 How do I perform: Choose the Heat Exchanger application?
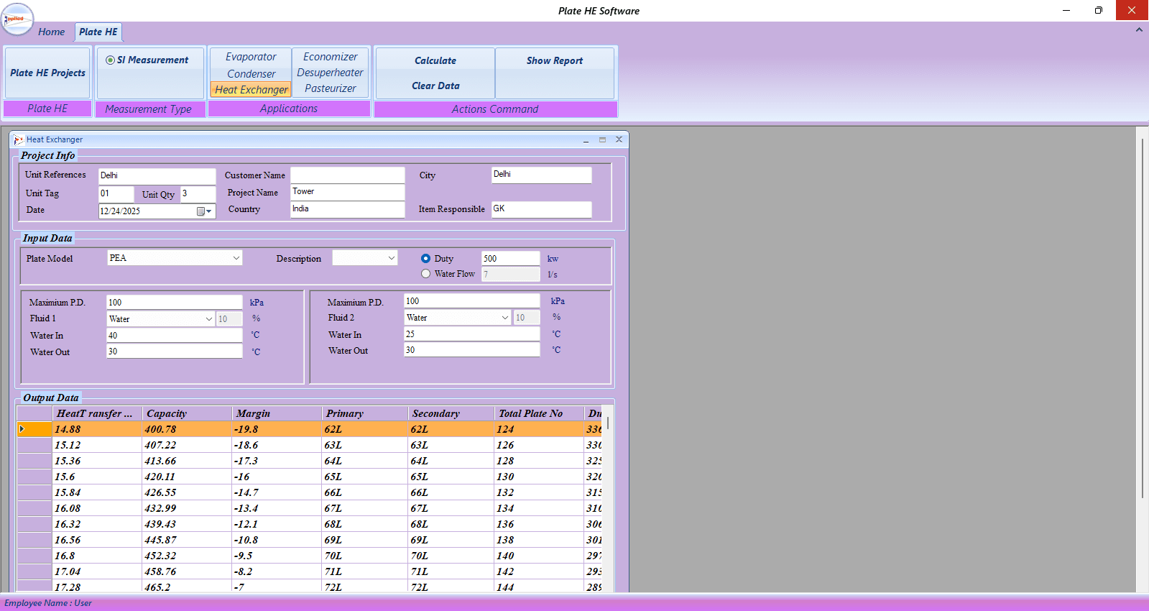[x=251, y=90]
